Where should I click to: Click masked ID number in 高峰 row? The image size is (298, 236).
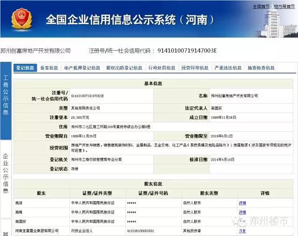click(131, 212)
